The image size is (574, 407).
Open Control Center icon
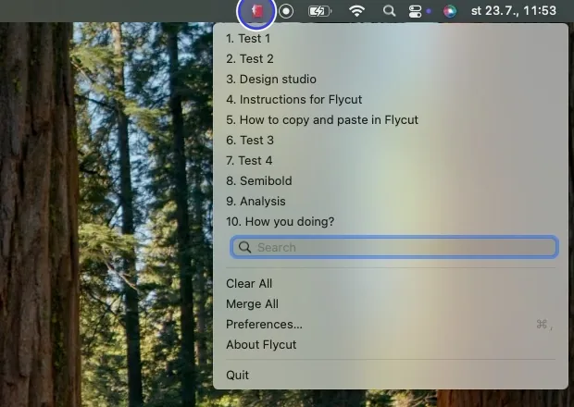point(415,11)
